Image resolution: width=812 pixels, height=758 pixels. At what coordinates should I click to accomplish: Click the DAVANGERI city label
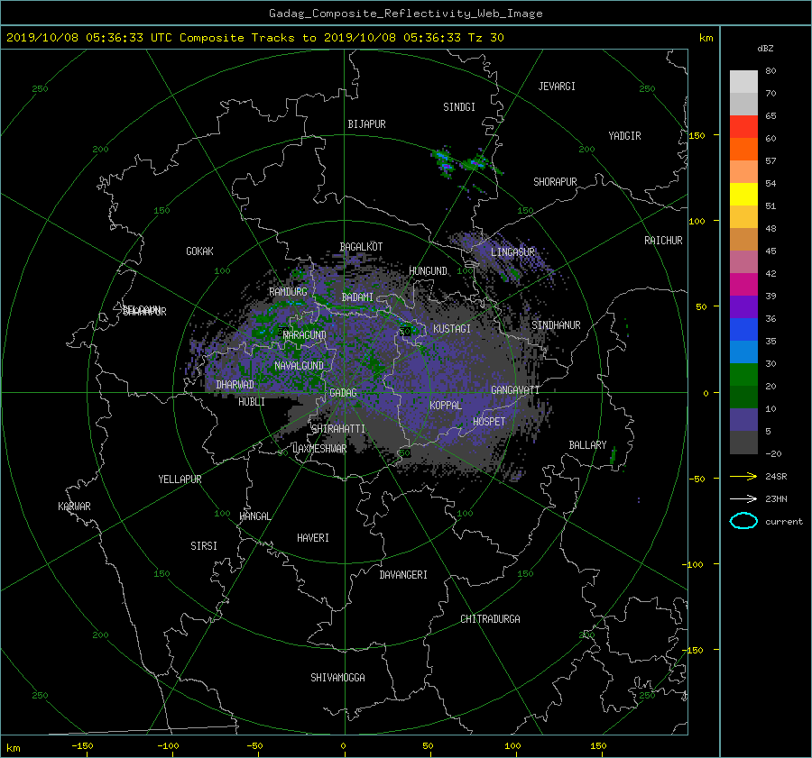pyautogui.click(x=403, y=575)
